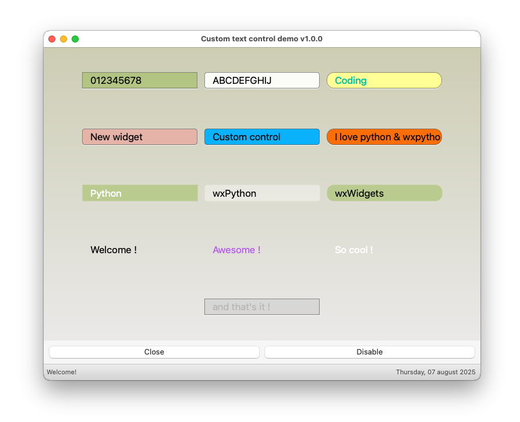The image size is (520, 422).
Task: Minimize the window using the yellow button
Action: tap(63, 39)
